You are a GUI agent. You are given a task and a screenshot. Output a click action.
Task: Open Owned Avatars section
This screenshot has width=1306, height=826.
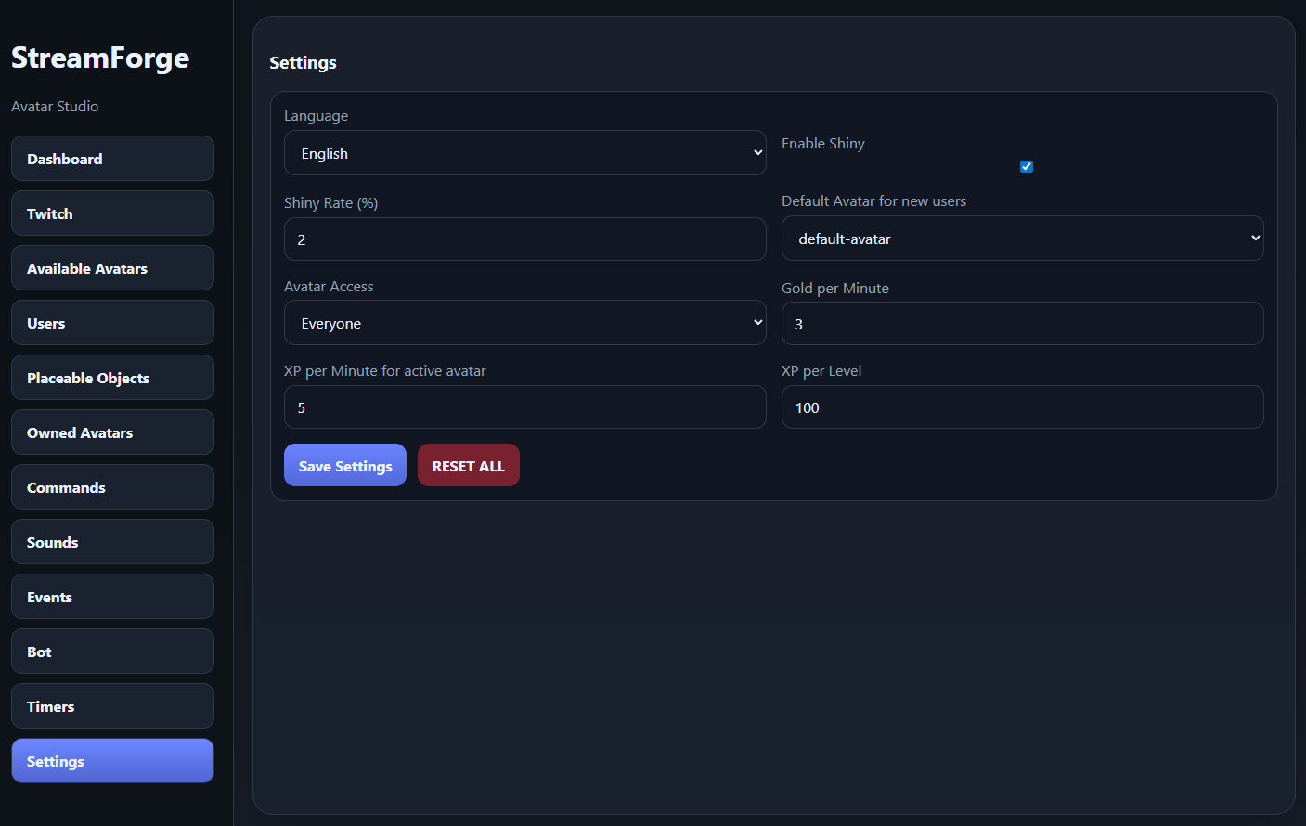112,432
